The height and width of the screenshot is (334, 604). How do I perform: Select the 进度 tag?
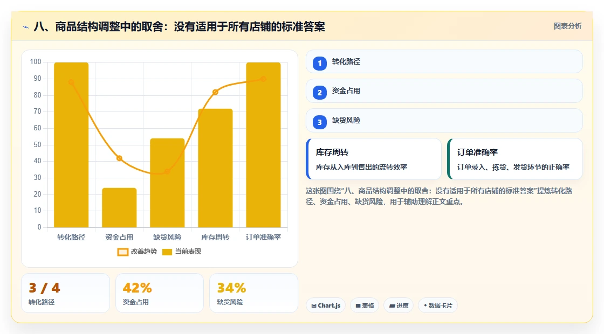pyautogui.click(x=399, y=305)
